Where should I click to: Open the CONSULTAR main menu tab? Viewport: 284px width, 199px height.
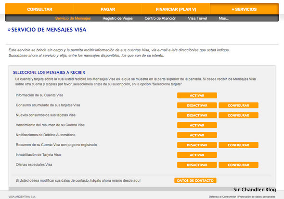click(x=39, y=9)
